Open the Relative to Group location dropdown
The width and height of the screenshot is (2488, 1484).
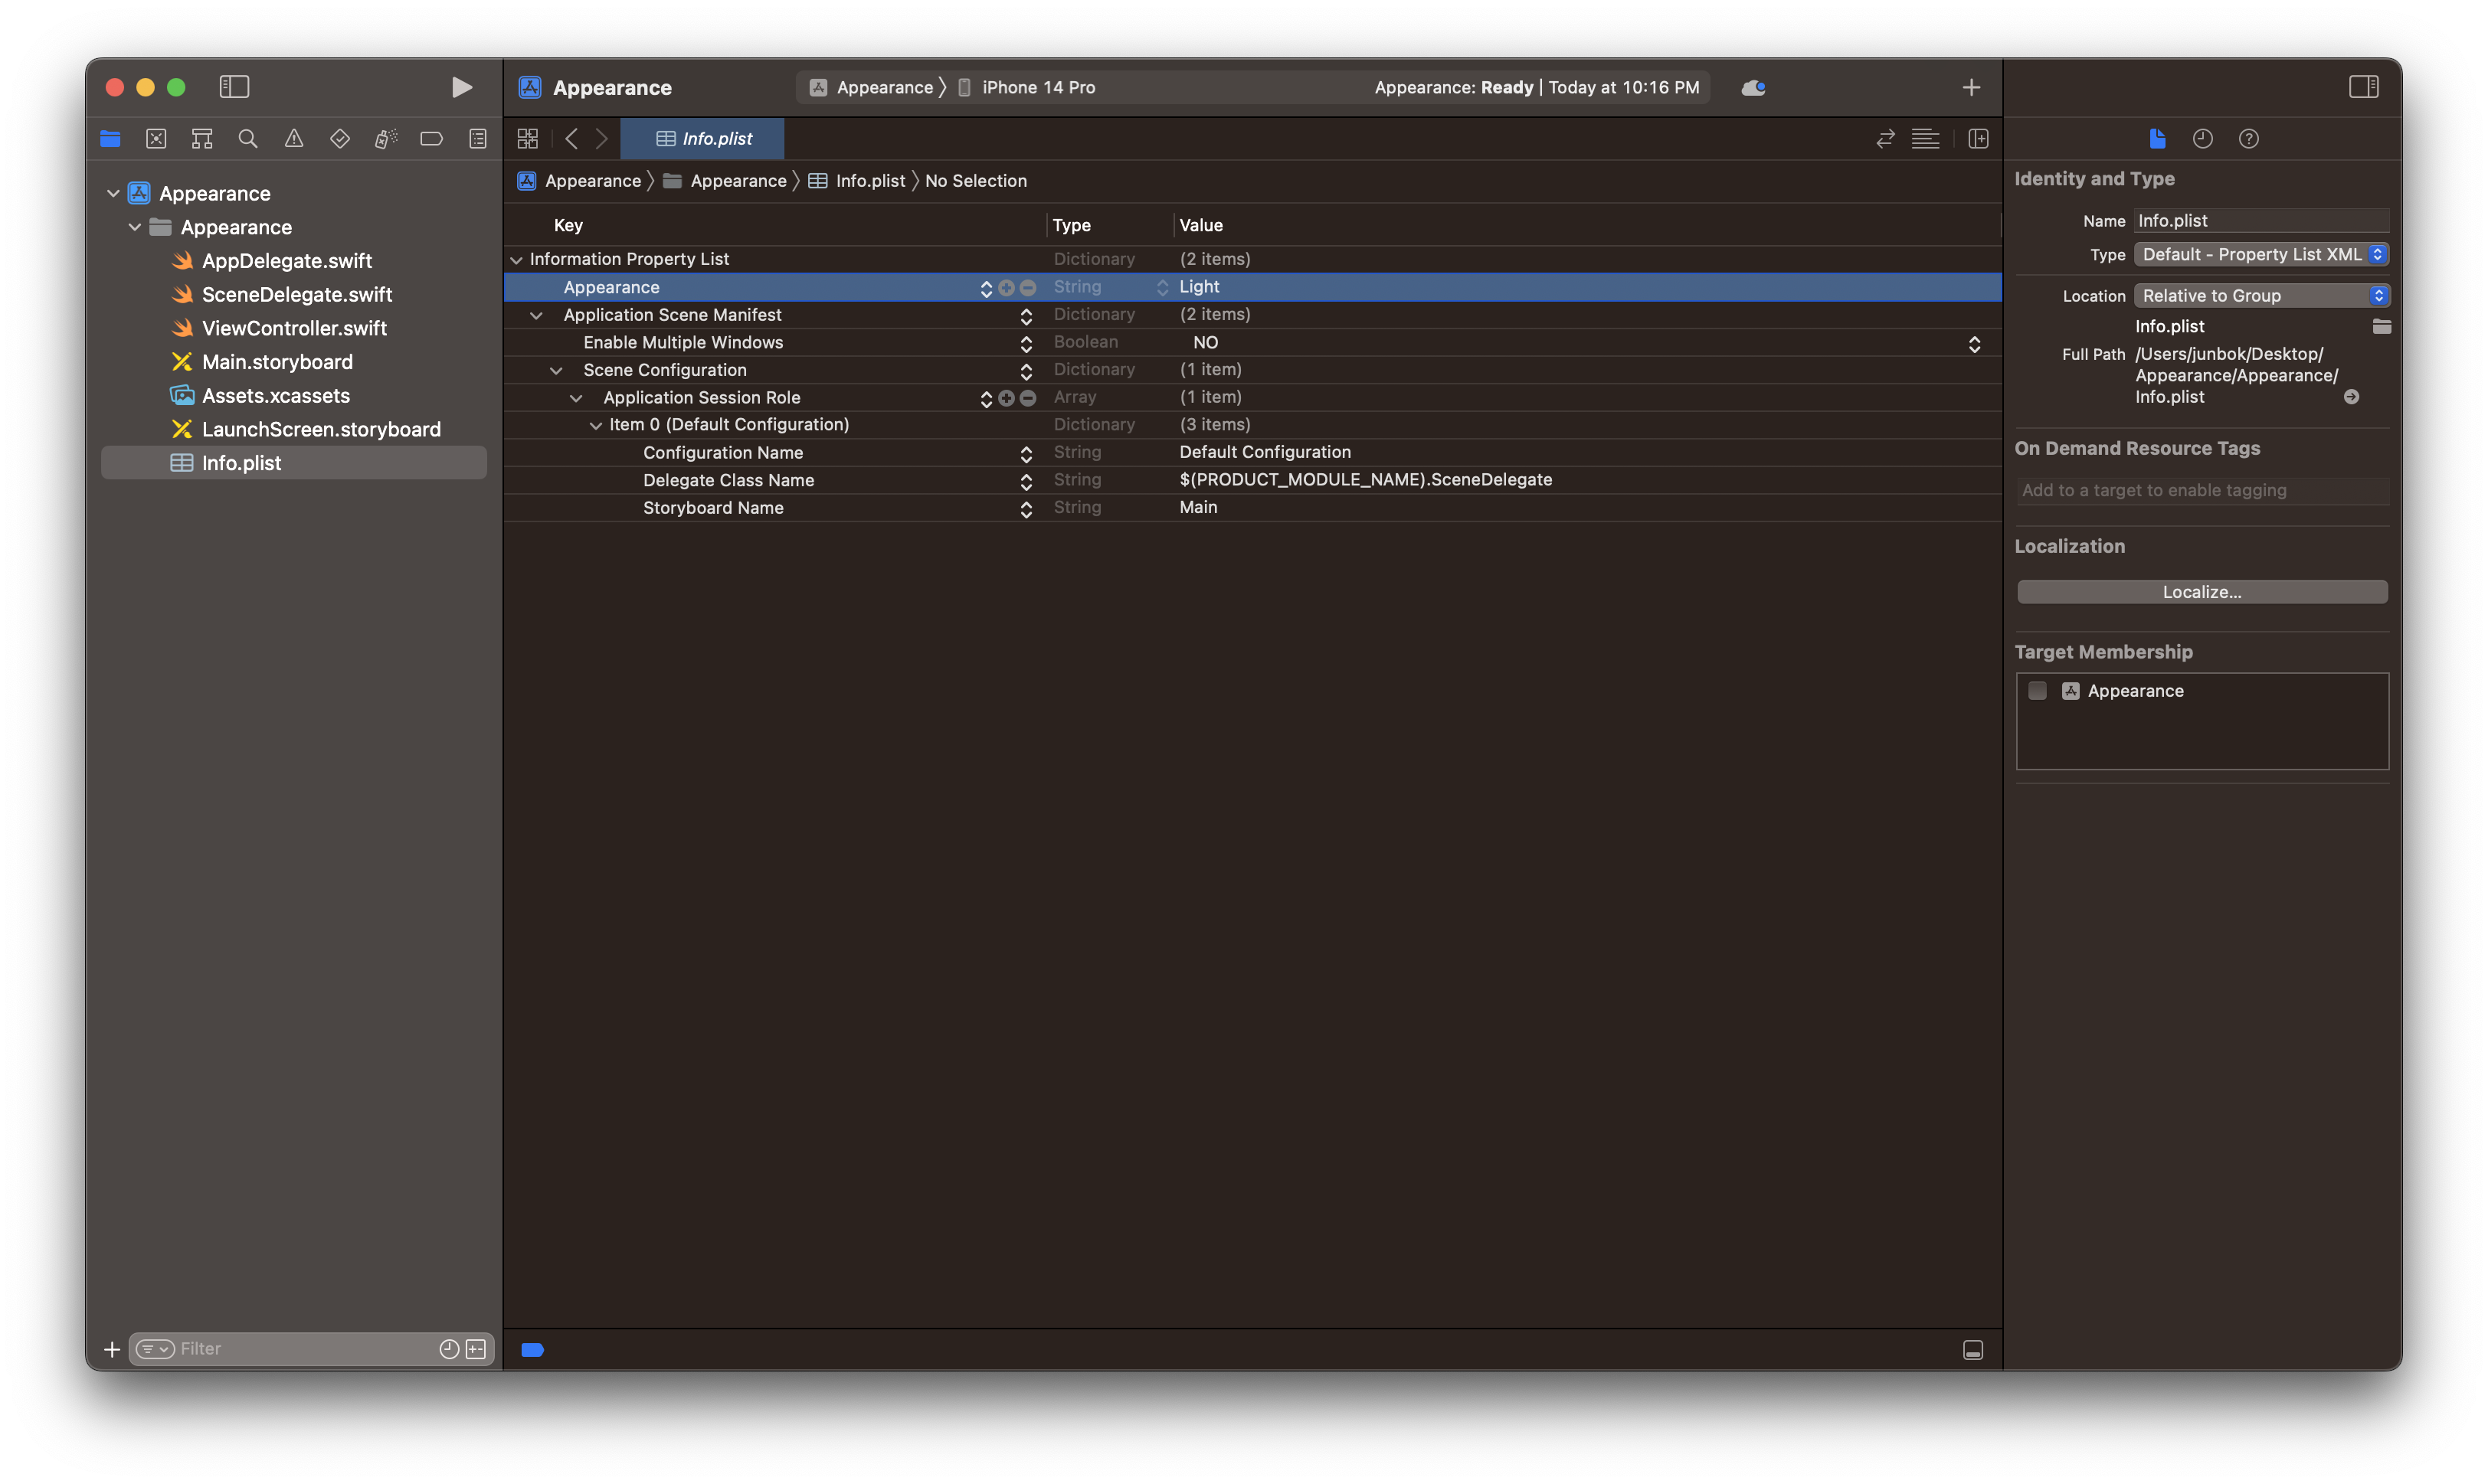pos(2261,296)
